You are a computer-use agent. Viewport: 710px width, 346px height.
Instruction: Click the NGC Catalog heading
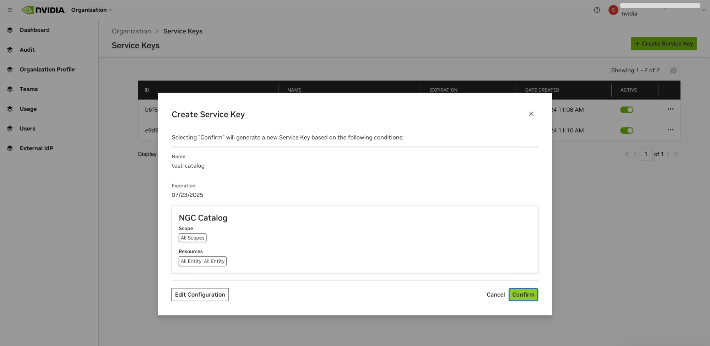[203, 218]
